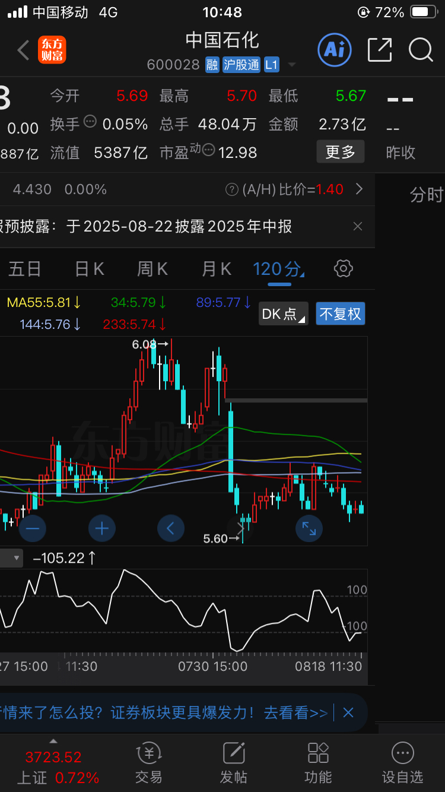Tap the 144:5.76 MA label
The width and height of the screenshot is (445, 792).
click(50, 325)
